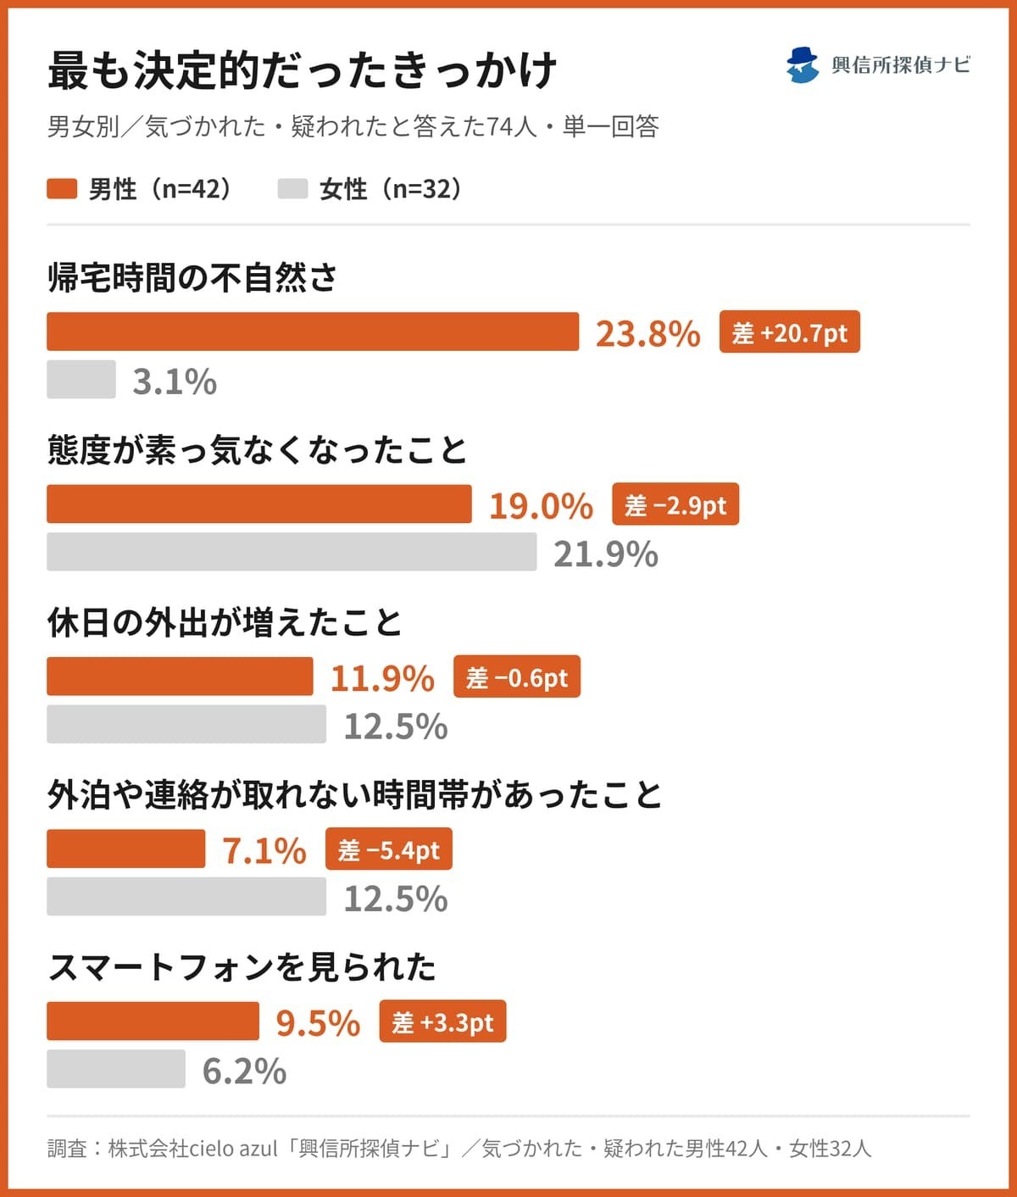Click the orange 9.5% bar
The image size is (1017, 1197).
[153, 1021]
